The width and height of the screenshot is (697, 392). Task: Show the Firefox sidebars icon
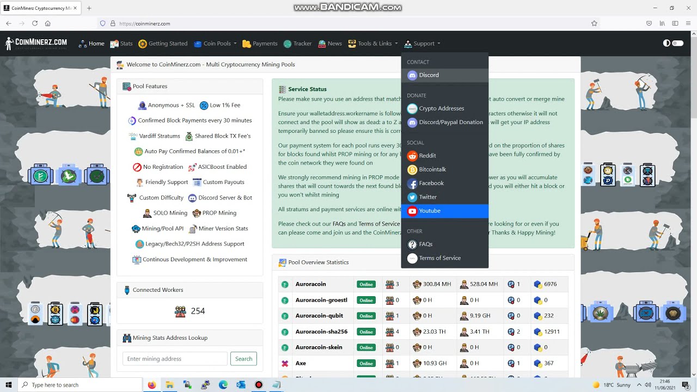point(675,23)
